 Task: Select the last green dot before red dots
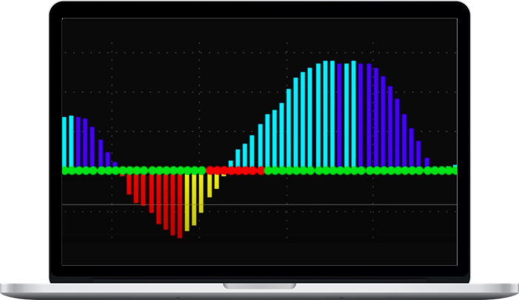[201, 170]
